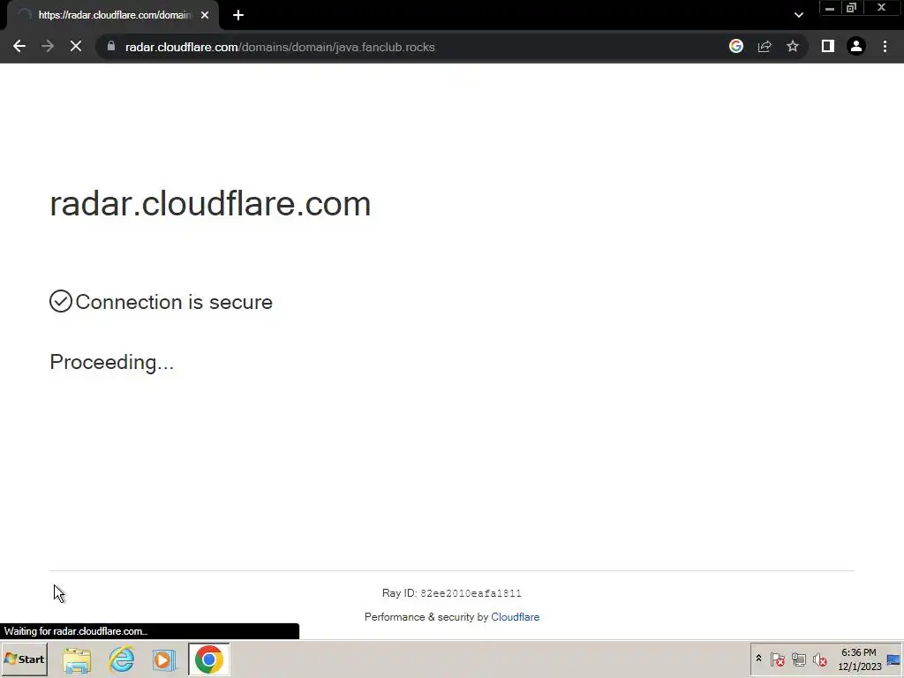The width and height of the screenshot is (904, 678).
Task: Open the clock showing 6:36 PM
Action: click(x=859, y=659)
